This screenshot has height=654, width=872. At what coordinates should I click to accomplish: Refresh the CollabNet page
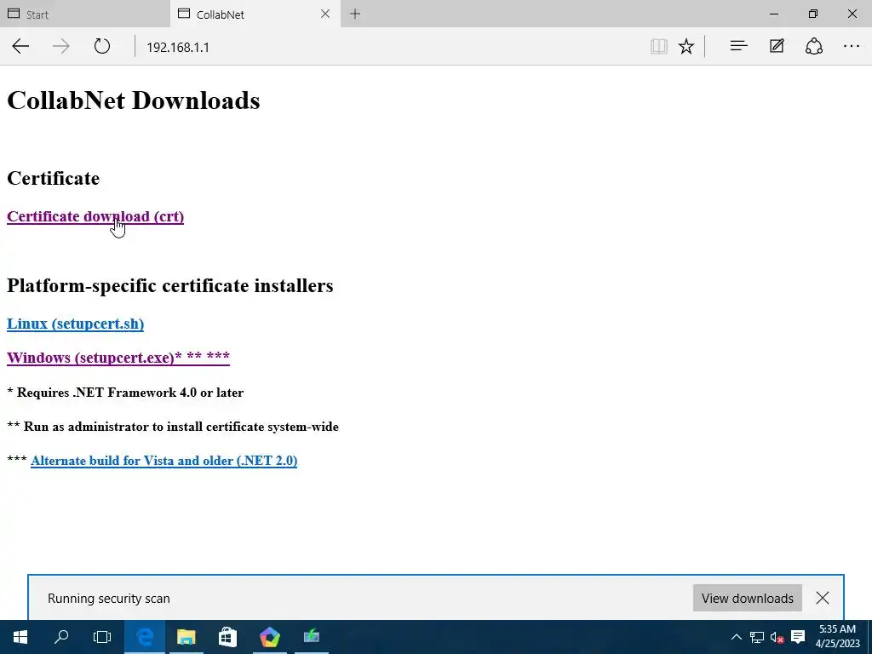[102, 46]
